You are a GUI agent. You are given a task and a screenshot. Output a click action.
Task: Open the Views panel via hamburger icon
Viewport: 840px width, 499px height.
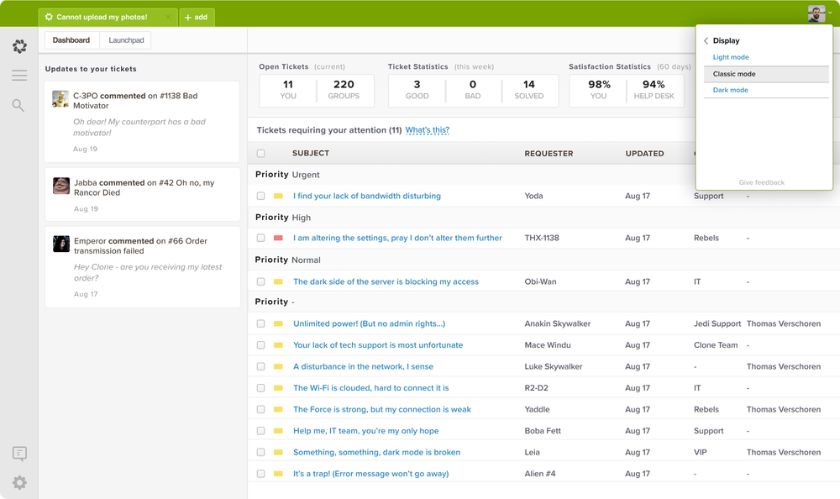point(19,76)
